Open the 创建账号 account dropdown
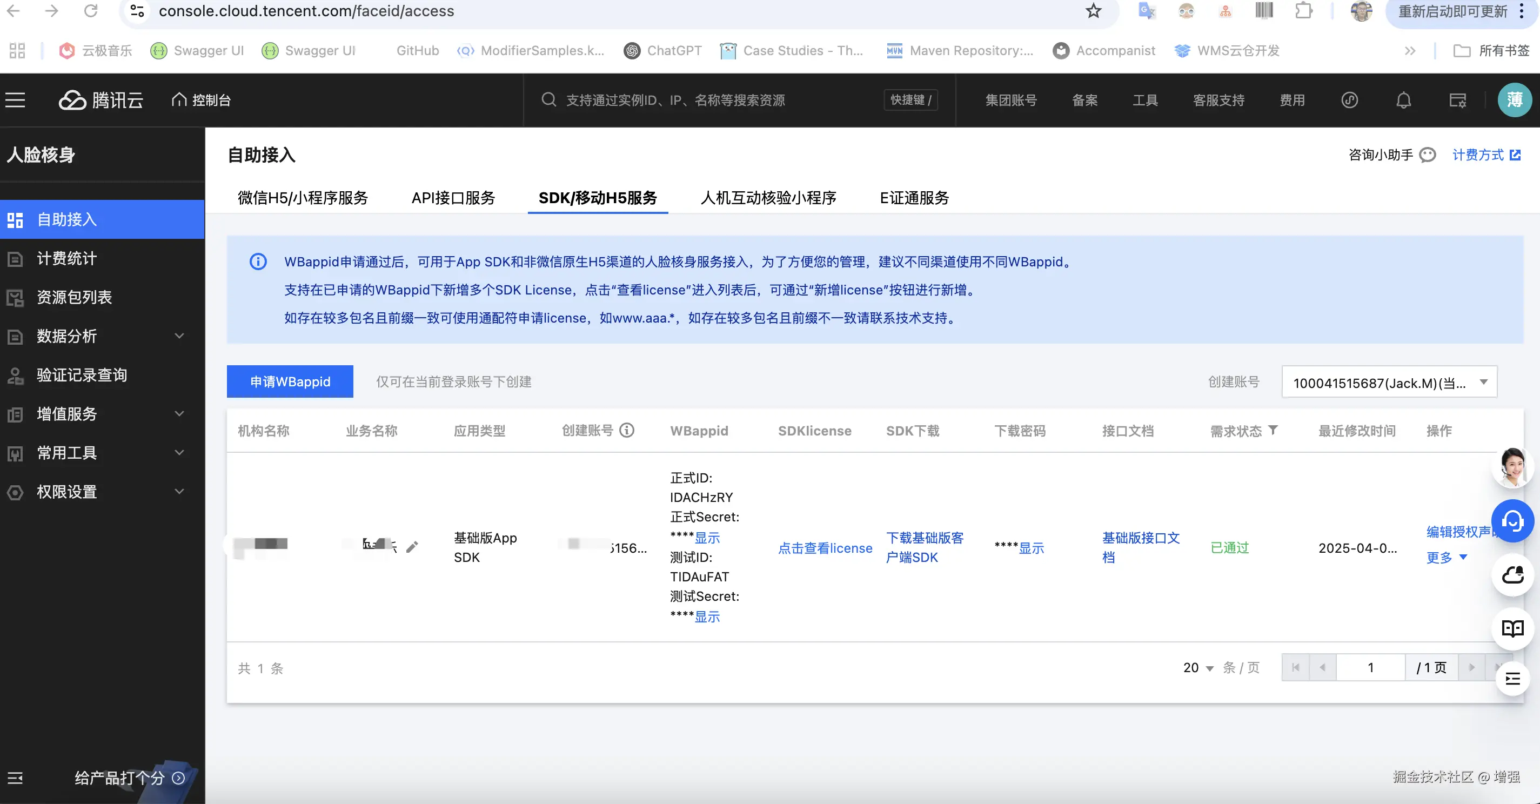The width and height of the screenshot is (1540, 804). [x=1389, y=382]
